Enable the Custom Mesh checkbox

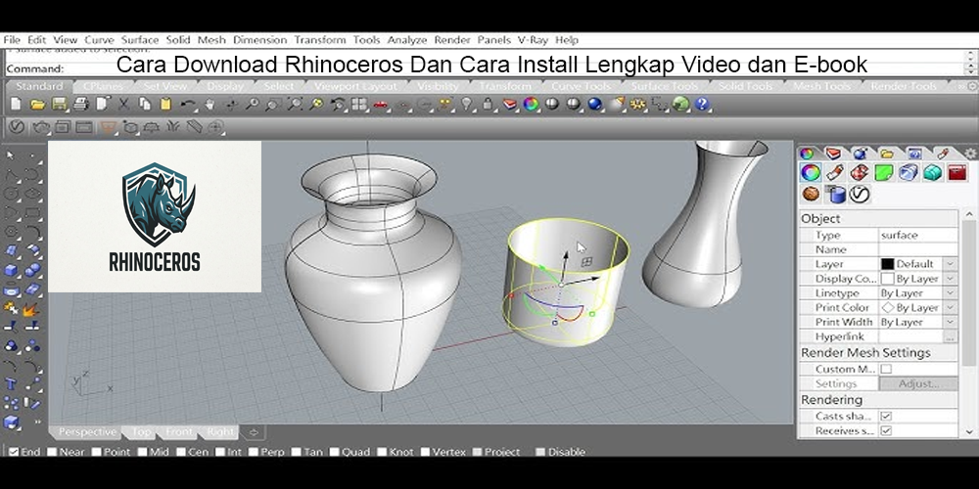click(x=886, y=370)
